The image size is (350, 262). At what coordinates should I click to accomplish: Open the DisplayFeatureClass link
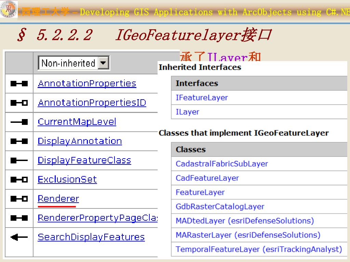84,160
